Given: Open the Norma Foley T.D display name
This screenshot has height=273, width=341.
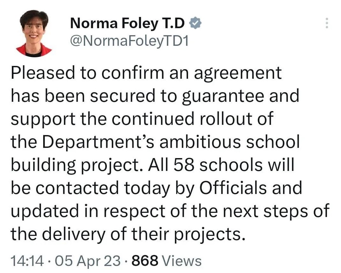Looking at the screenshot, I should pyautogui.click(x=127, y=23).
